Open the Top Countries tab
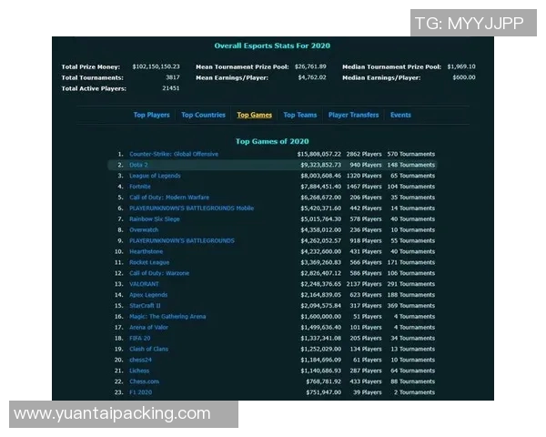 (203, 116)
